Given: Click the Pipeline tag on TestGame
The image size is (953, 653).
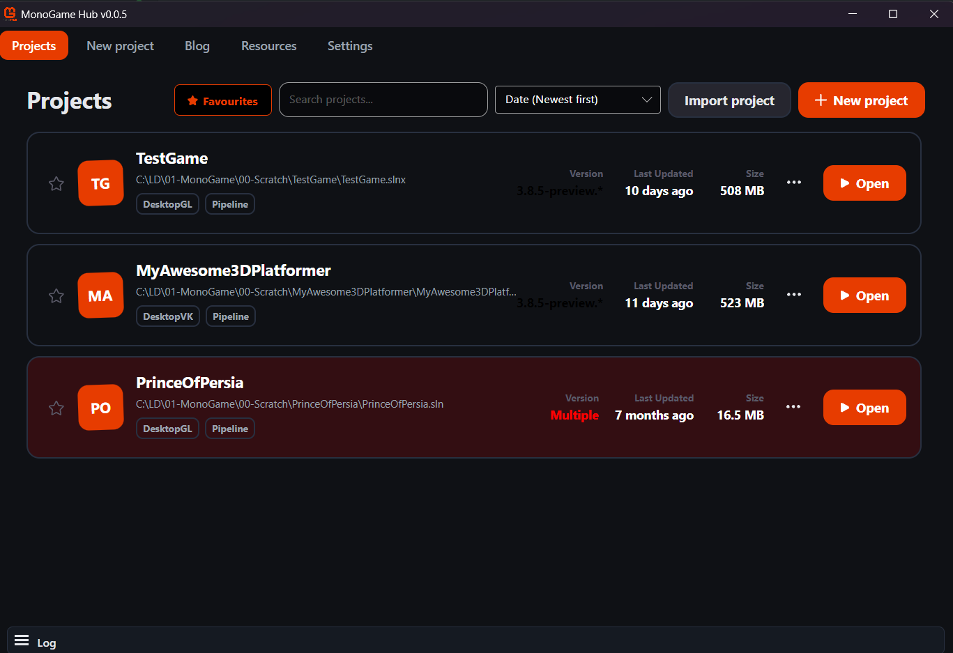Looking at the screenshot, I should [230, 204].
